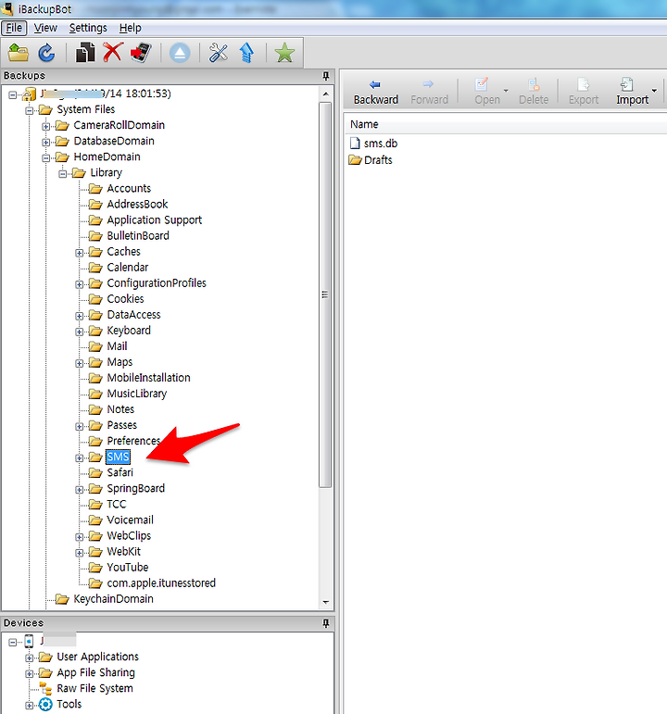
Task: Click the duplicate backup toolbar icon
Action: [84, 53]
